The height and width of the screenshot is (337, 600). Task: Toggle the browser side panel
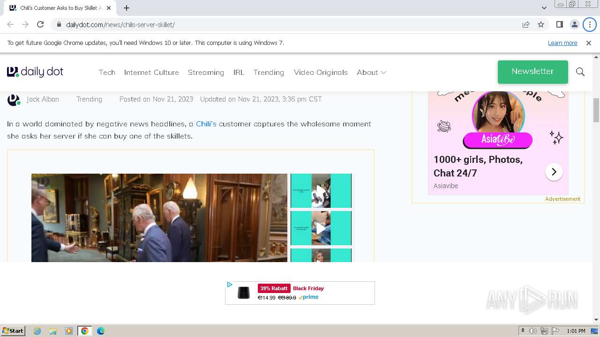coord(559,24)
